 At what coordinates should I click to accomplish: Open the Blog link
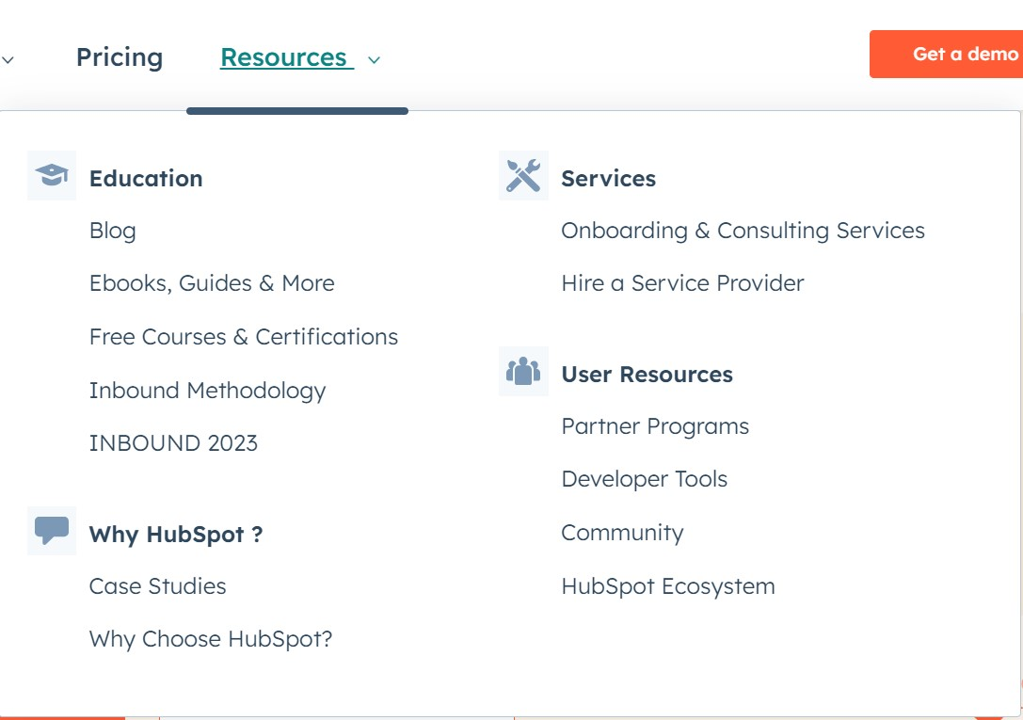point(113,231)
